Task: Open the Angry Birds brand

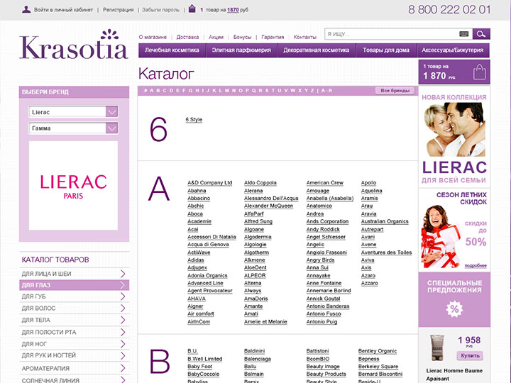Action: (320, 260)
